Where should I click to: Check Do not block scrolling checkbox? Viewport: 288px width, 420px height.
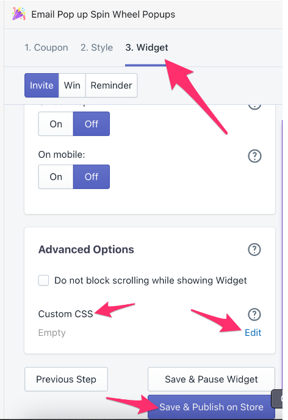43,280
